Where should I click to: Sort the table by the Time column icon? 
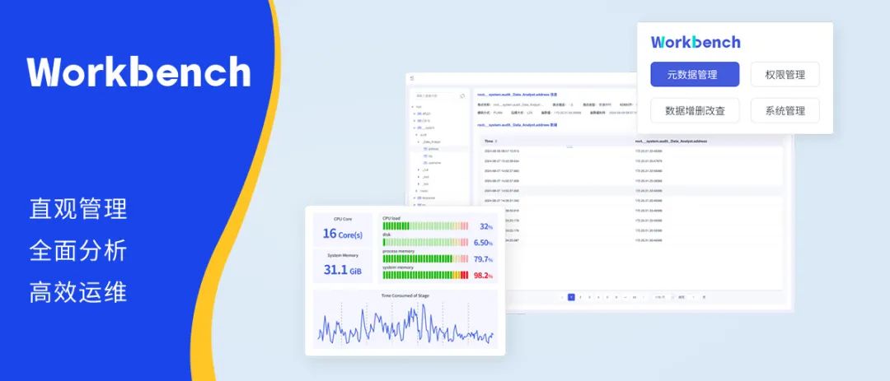pos(496,142)
